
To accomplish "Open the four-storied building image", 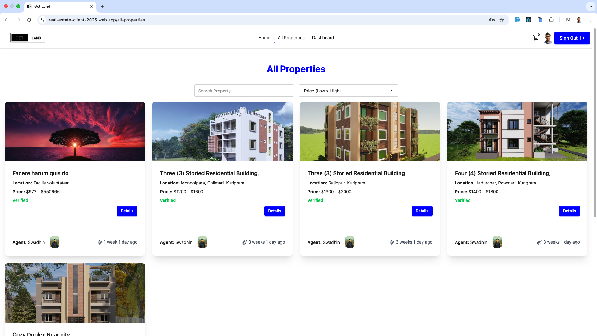I will click(517, 132).
